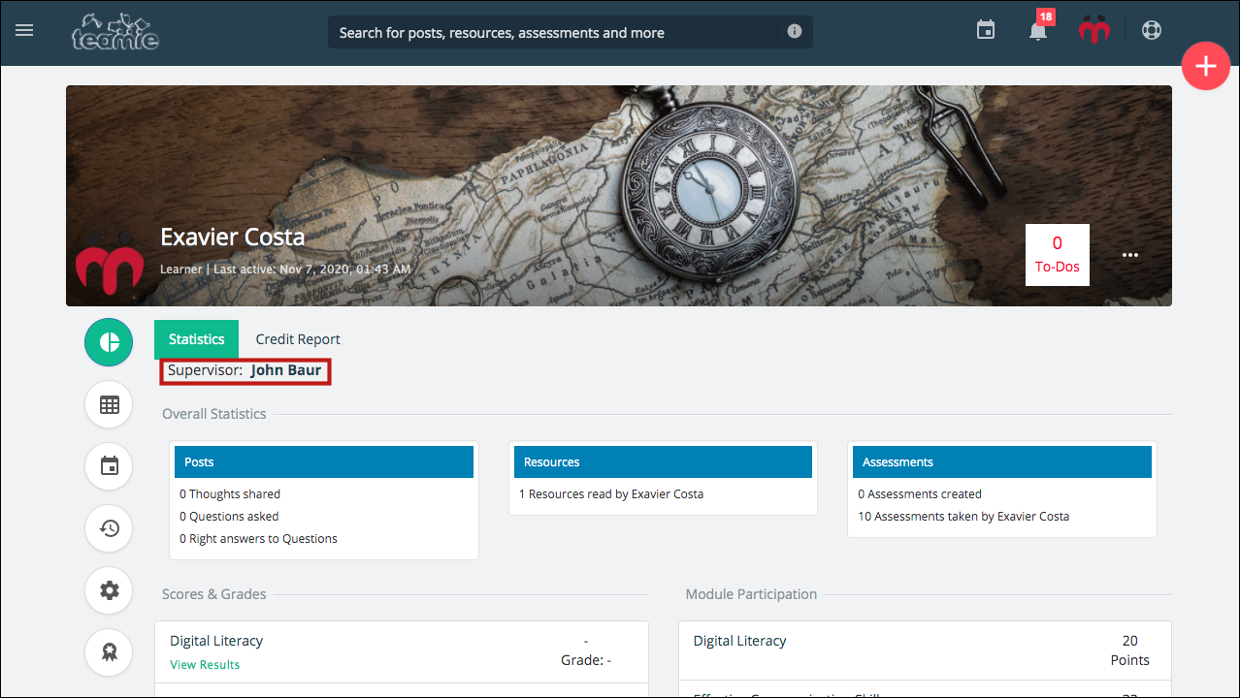
Task: Click '0 Right answers to Questions' text
Action: pyautogui.click(x=258, y=539)
